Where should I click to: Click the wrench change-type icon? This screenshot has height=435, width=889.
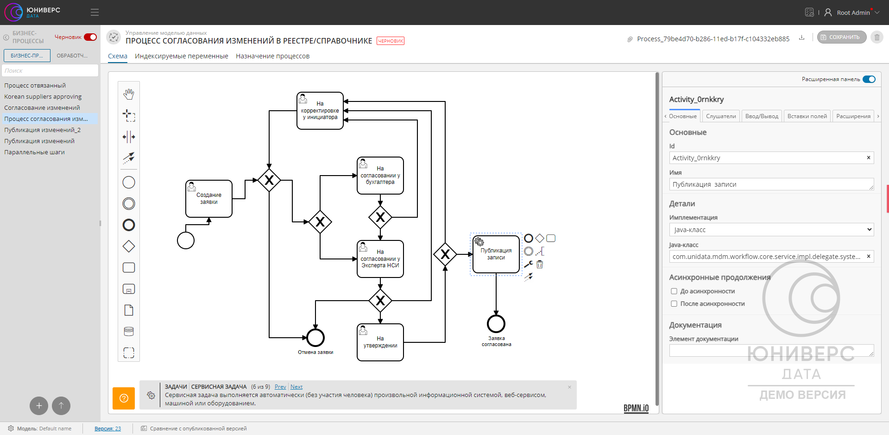click(x=528, y=265)
